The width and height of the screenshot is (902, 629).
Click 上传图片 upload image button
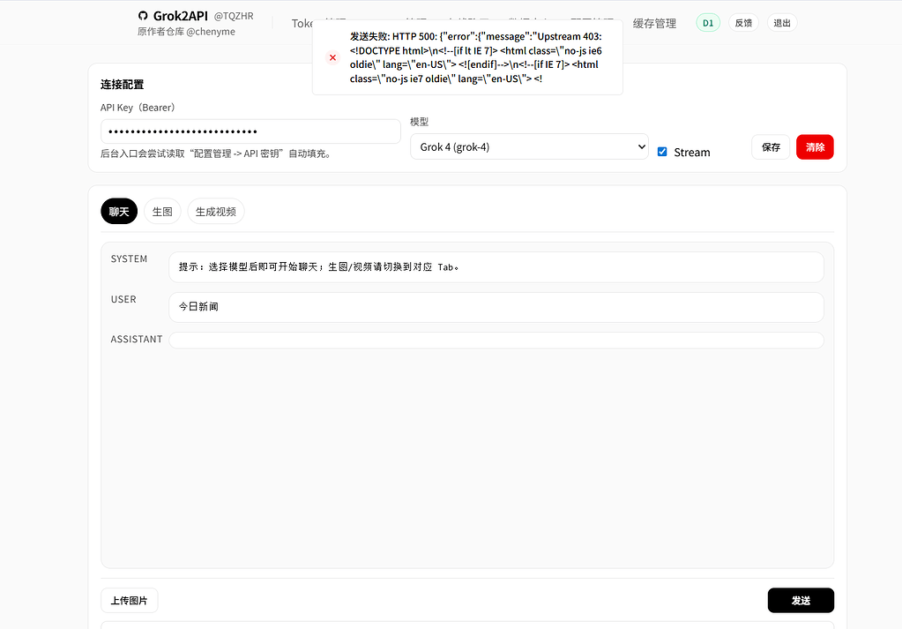(129, 600)
